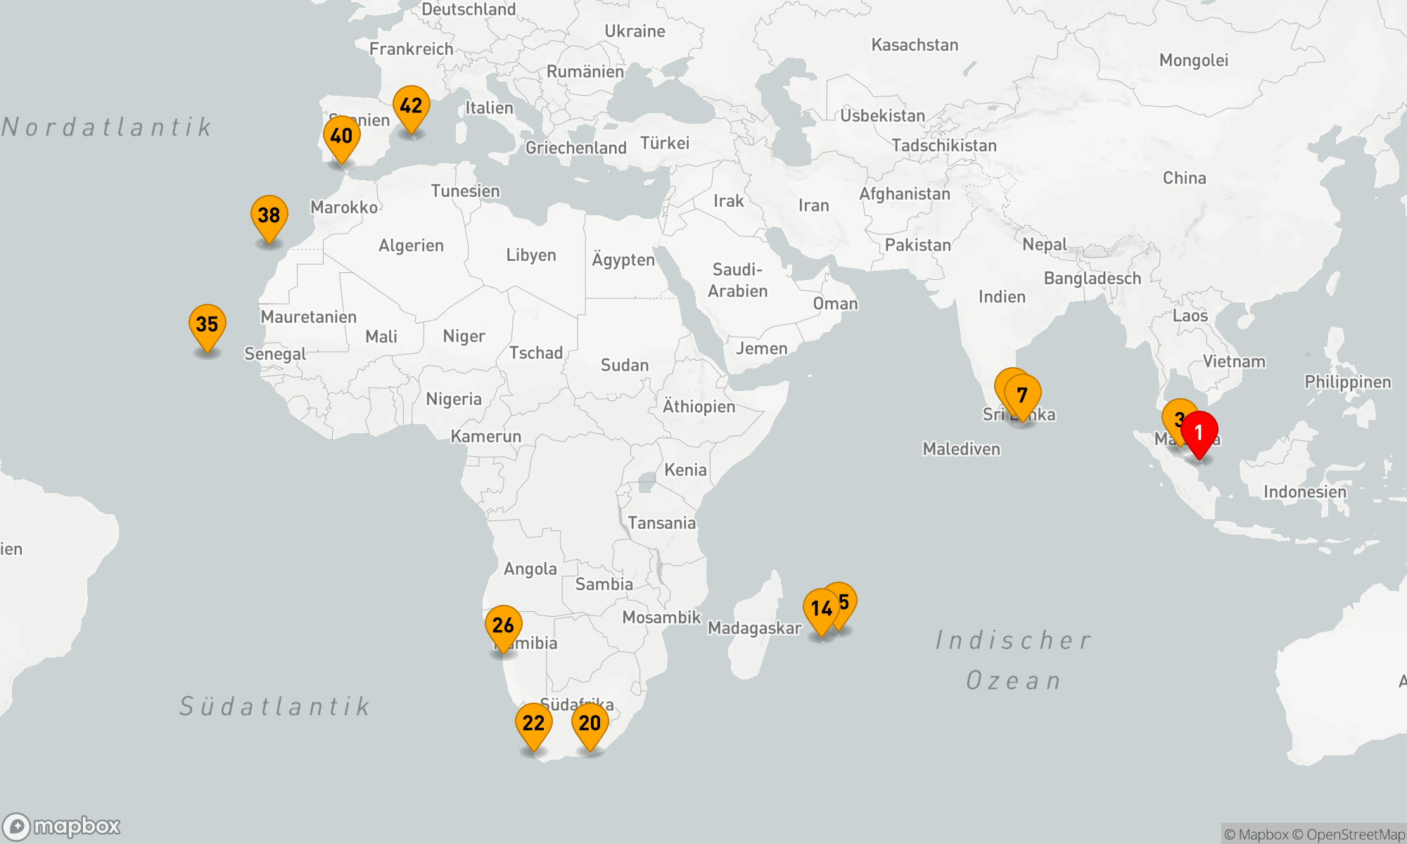Open the © Mapbox attribution link
The width and height of the screenshot is (1407, 844).
tap(1256, 835)
